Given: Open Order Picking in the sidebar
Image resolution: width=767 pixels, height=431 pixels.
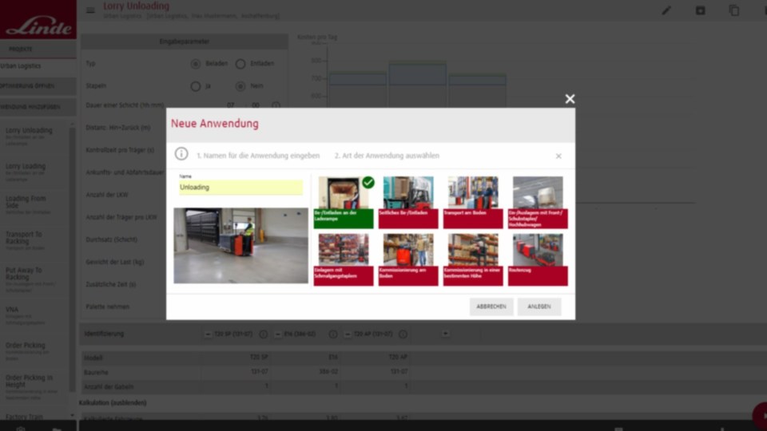Looking at the screenshot, I should point(35,351).
